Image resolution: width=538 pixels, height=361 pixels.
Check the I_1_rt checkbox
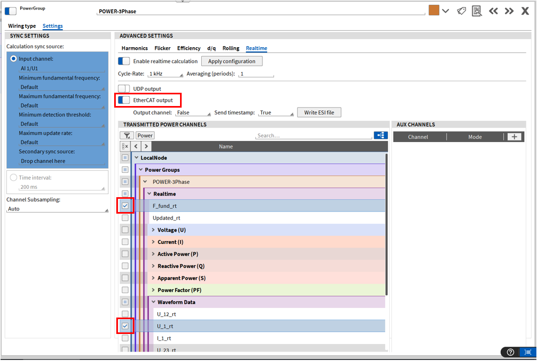coord(125,338)
